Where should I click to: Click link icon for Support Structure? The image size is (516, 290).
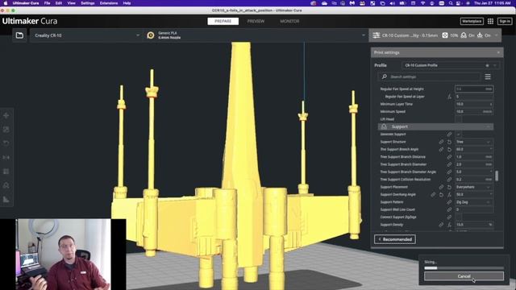441,142
